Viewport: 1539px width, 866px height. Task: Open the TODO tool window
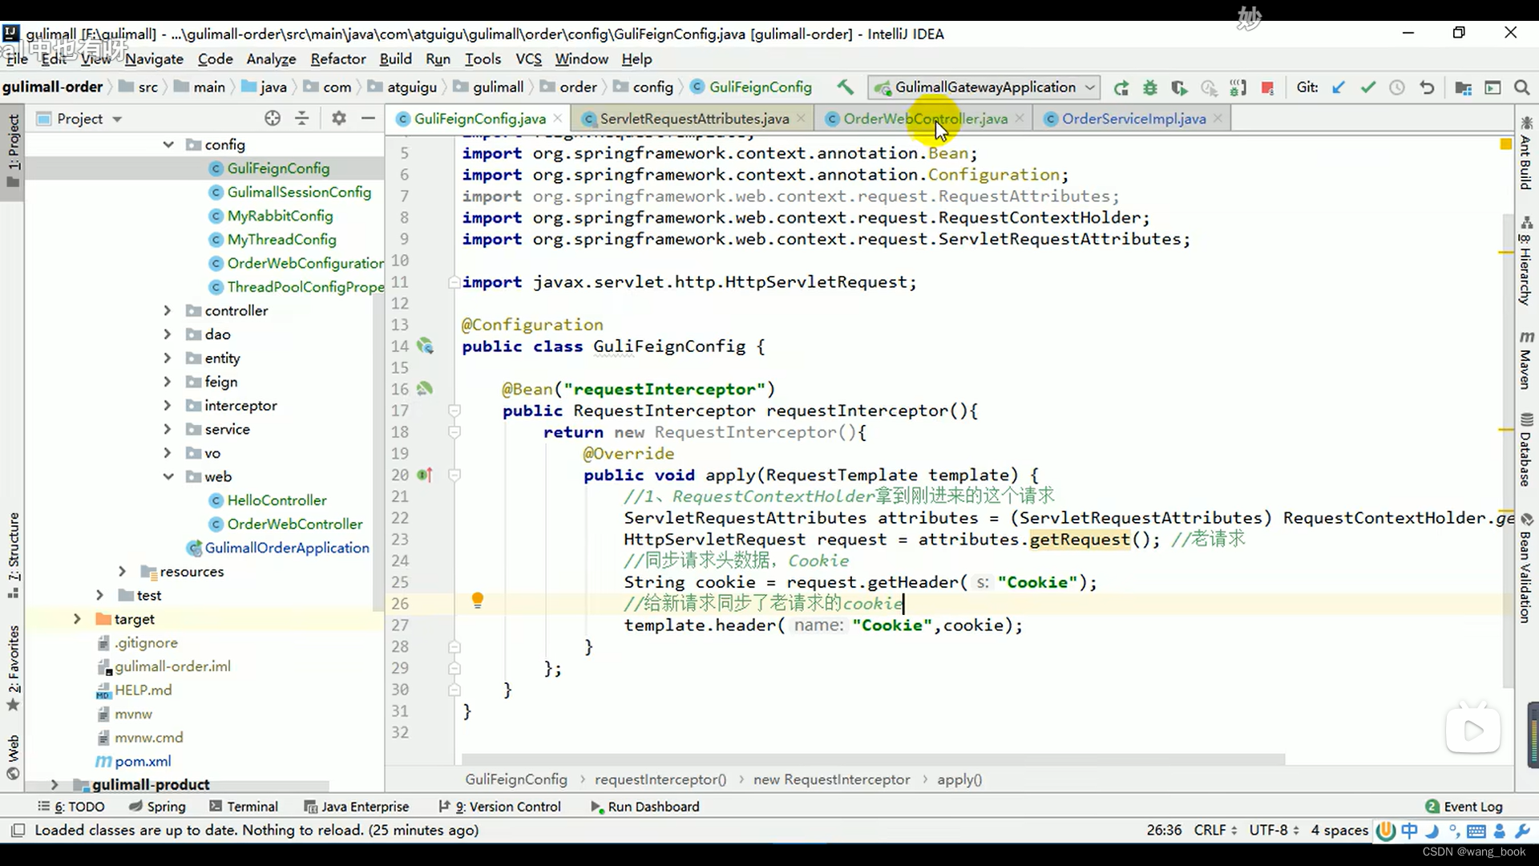(x=71, y=807)
